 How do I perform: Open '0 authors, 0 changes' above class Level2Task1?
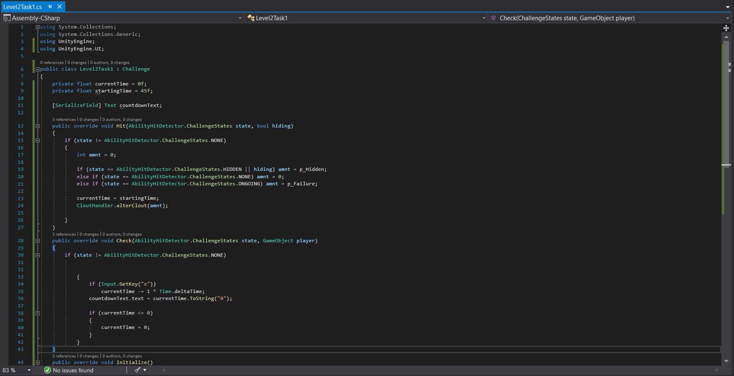[109, 62]
